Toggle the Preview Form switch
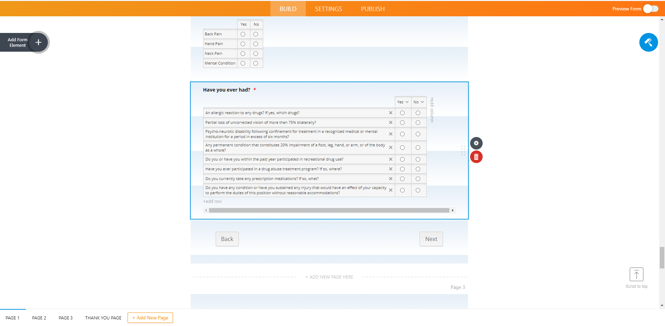Image resolution: width=665 pixels, height=326 pixels. click(650, 9)
